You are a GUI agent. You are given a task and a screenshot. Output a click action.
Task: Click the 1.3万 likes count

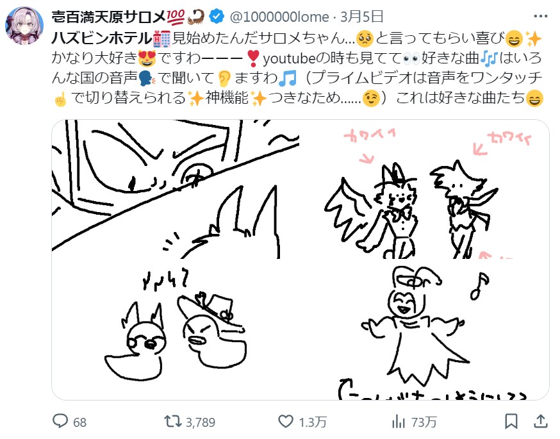tap(313, 422)
